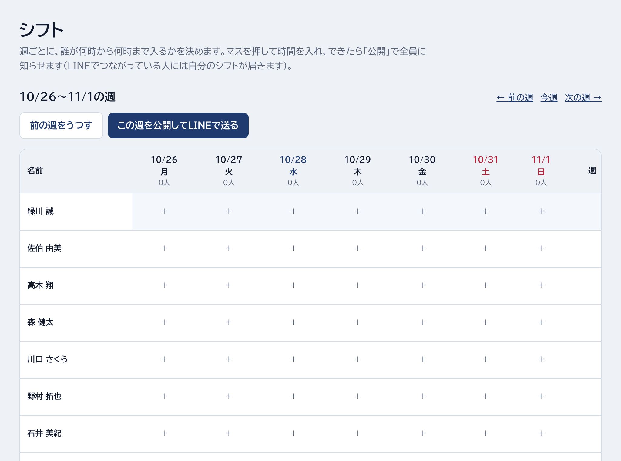Add shift for 川口 さくら on 10/27
621x461 pixels.
[x=229, y=359]
